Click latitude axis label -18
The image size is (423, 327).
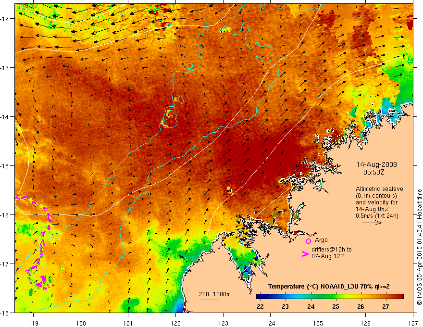pyautogui.click(x=5, y=313)
